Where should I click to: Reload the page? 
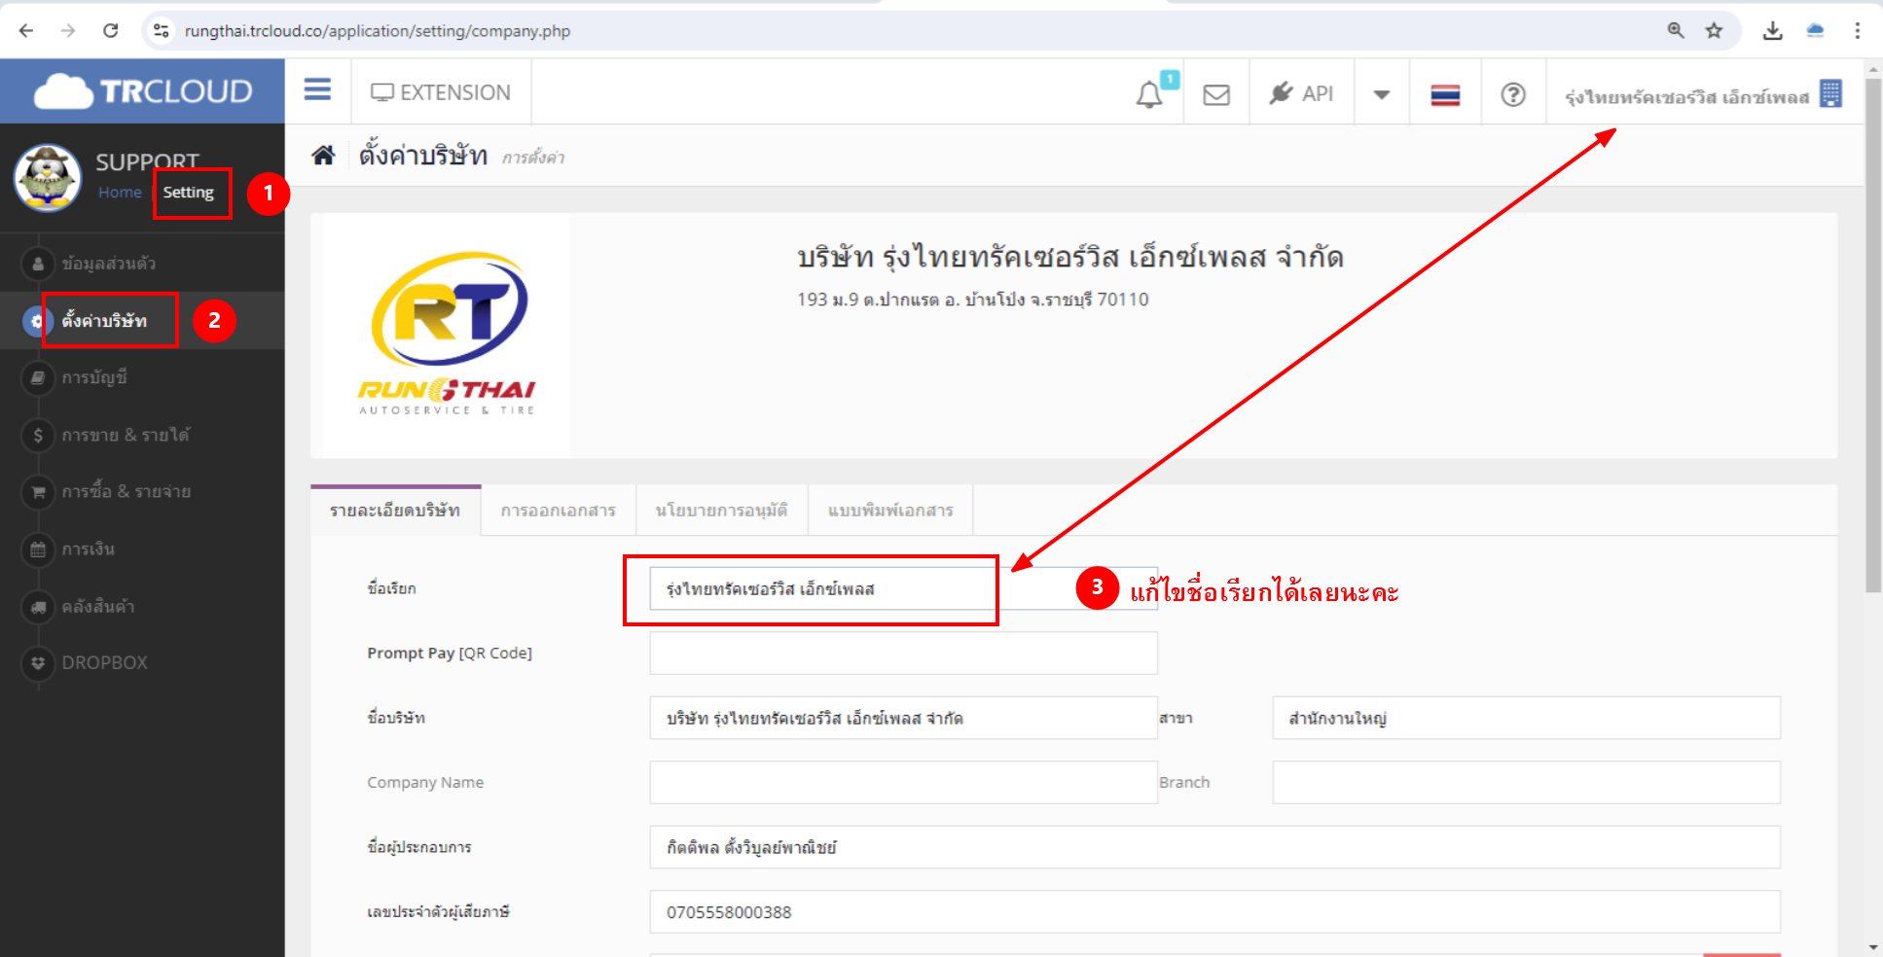[x=110, y=30]
